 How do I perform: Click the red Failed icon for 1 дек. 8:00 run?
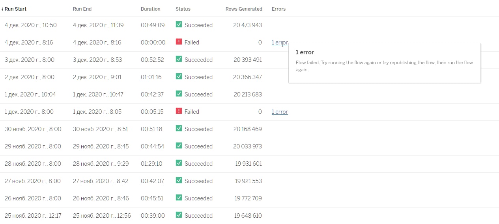pyautogui.click(x=179, y=111)
